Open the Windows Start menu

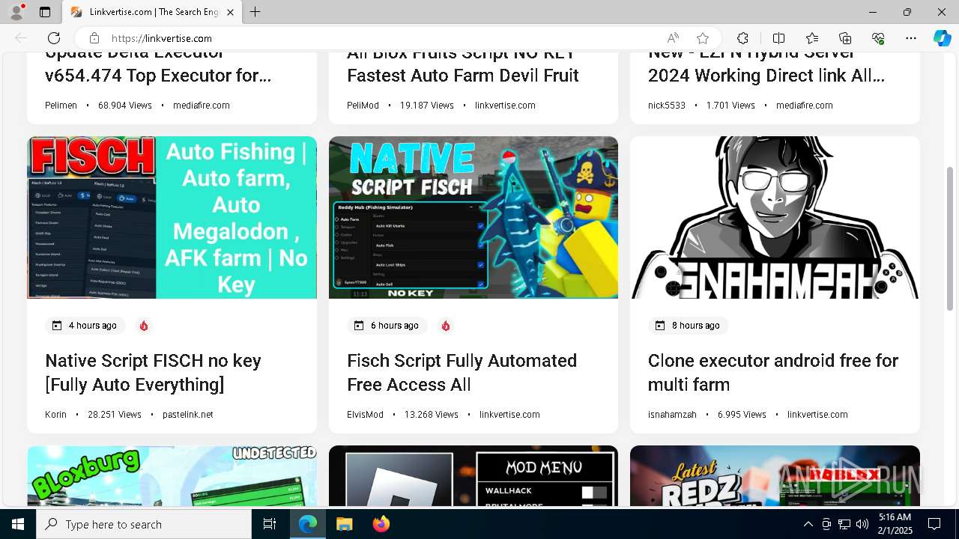18,524
